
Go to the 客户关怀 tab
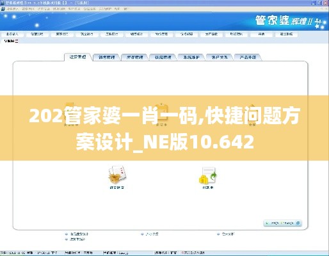(x=220, y=57)
